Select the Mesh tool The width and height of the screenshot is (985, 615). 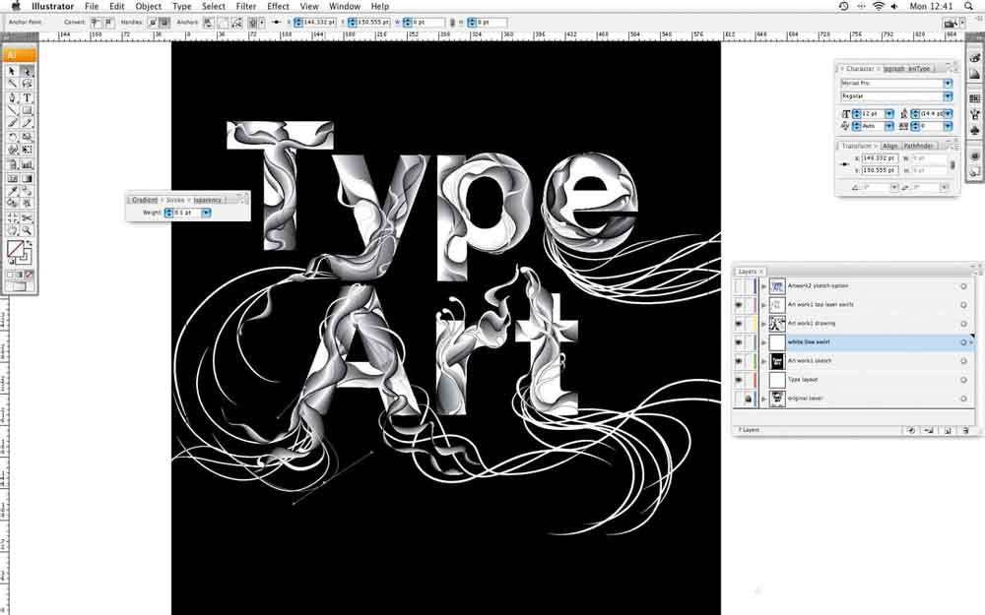point(12,178)
